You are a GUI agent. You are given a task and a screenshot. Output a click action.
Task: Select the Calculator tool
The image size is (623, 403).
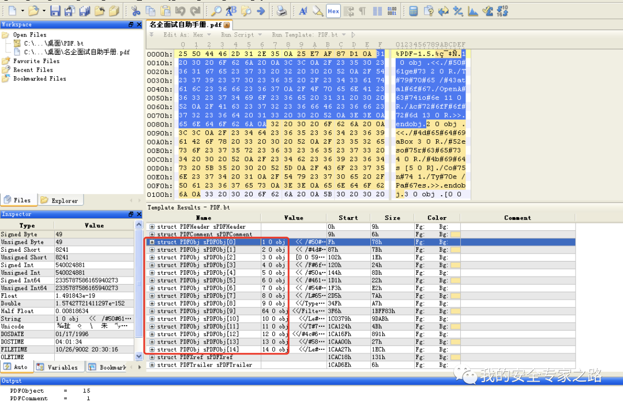413,10
